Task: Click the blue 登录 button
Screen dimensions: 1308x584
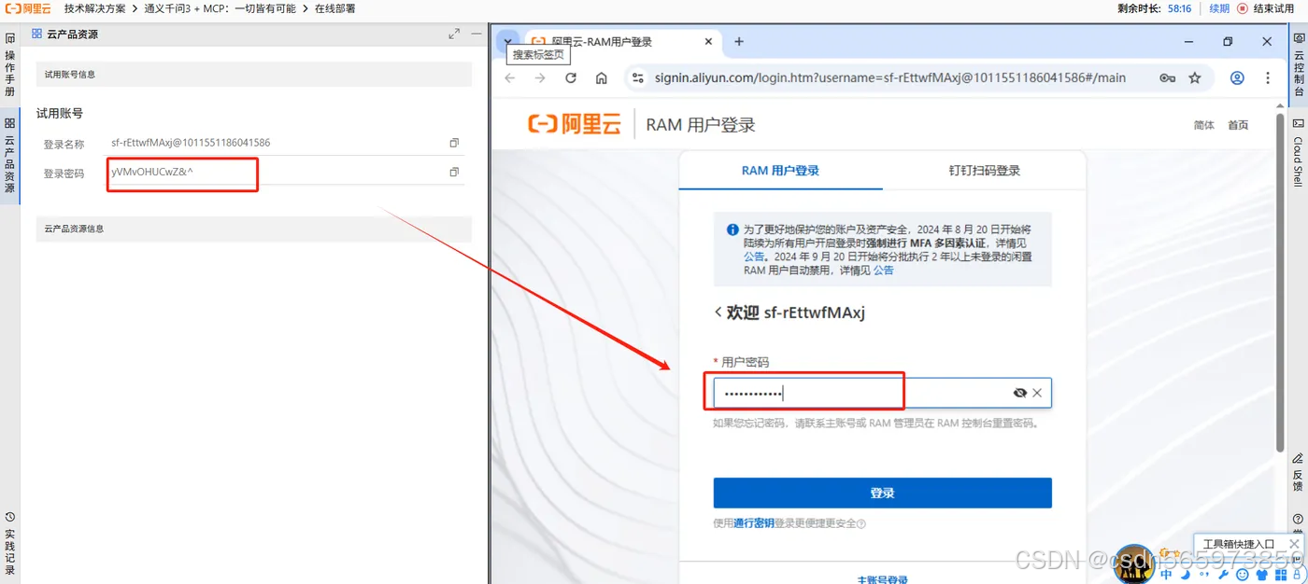Action: tap(883, 493)
